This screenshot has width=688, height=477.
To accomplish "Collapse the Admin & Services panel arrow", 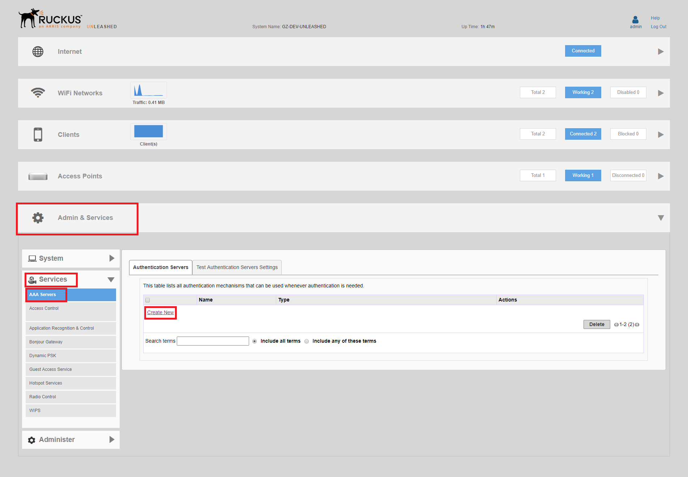I will (x=661, y=218).
